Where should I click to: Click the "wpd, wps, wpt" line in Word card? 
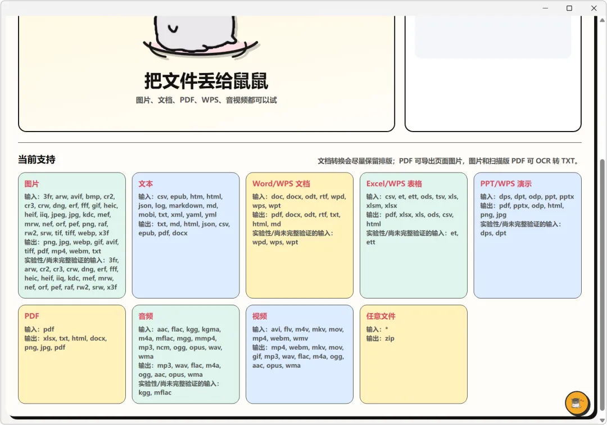coord(275,242)
